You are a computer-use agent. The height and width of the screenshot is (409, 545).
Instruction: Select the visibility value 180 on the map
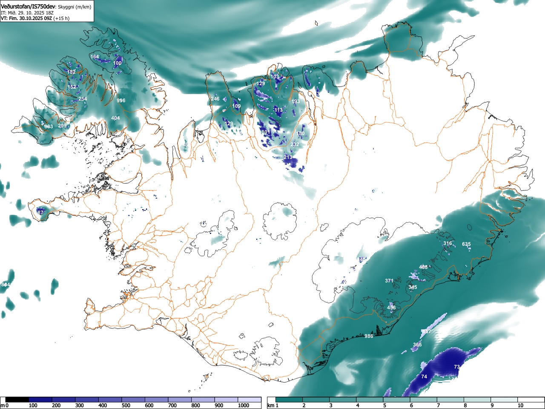click(x=301, y=133)
